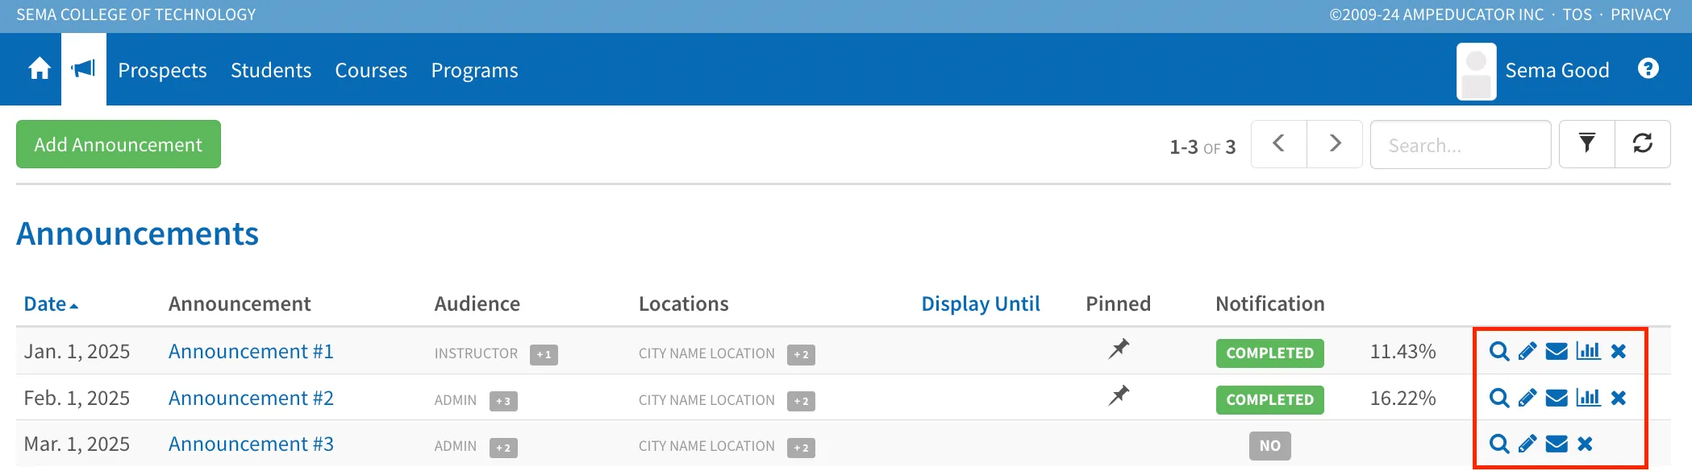
Task: View Announcement #2 with magnifier icon
Action: 1499,399
